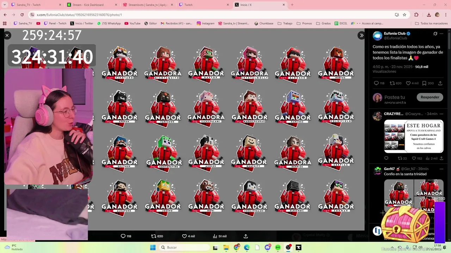This screenshot has height=253, width=451.
Task: Open the weather widget showing 9°C Nublado
Action: point(13,247)
